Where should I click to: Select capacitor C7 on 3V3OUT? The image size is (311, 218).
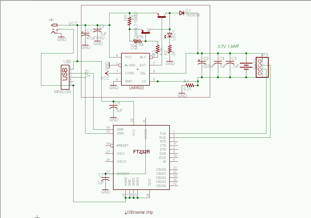point(105,179)
